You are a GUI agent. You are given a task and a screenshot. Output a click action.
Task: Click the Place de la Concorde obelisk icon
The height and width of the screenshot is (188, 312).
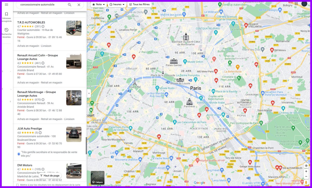pyautogui.click(x=163, y=70)
